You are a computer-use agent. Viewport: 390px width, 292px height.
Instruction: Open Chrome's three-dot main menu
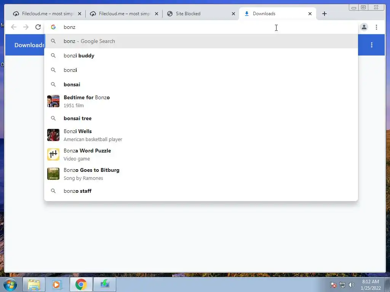click(376, 27)
